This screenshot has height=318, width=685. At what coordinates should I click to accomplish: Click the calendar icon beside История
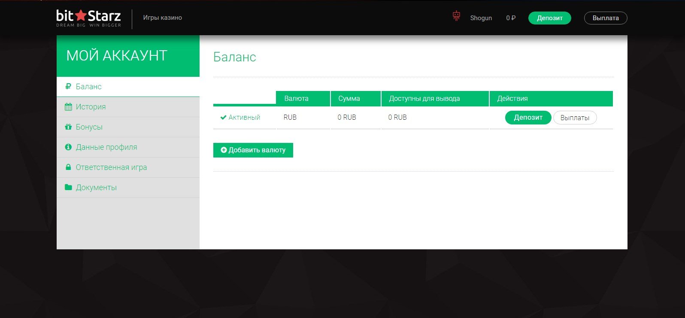[68, 106]
